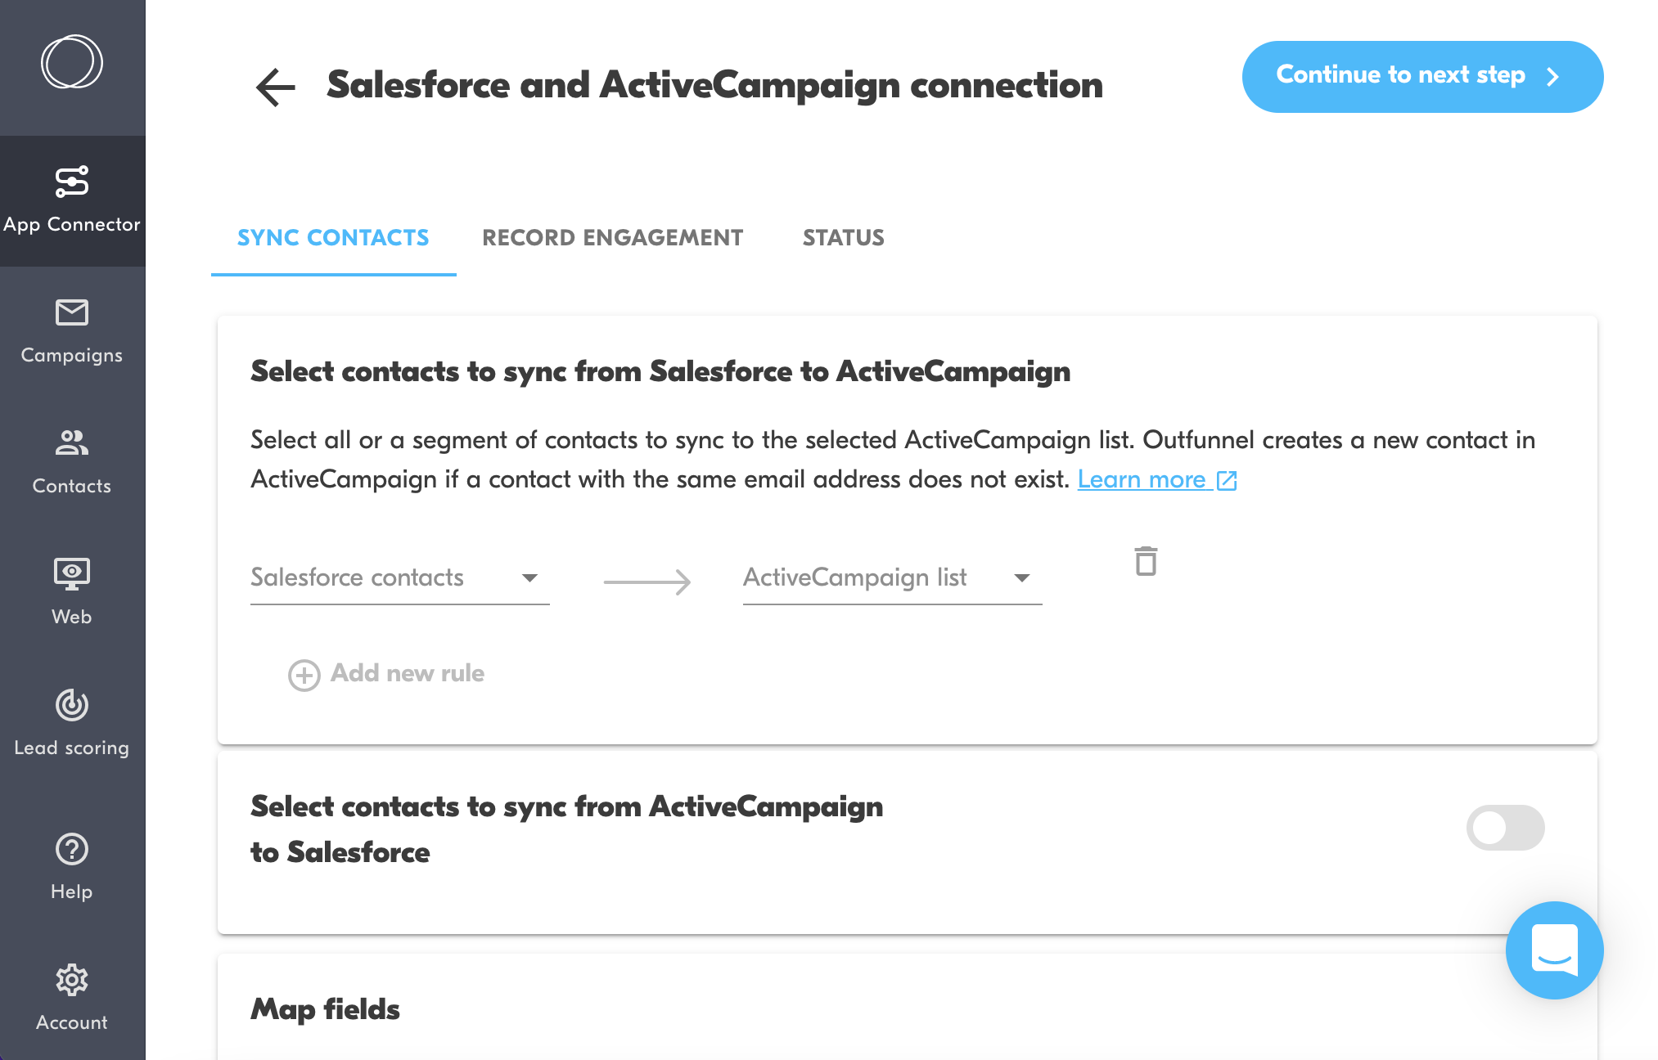Click the Outfunnel logo
Image resolution: width=1658 pixels, height=1060 pixels.
(x=71, y=61)
